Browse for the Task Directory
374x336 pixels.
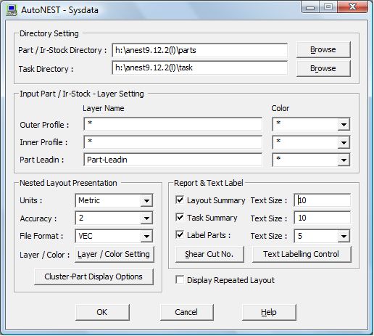(323, 68)
